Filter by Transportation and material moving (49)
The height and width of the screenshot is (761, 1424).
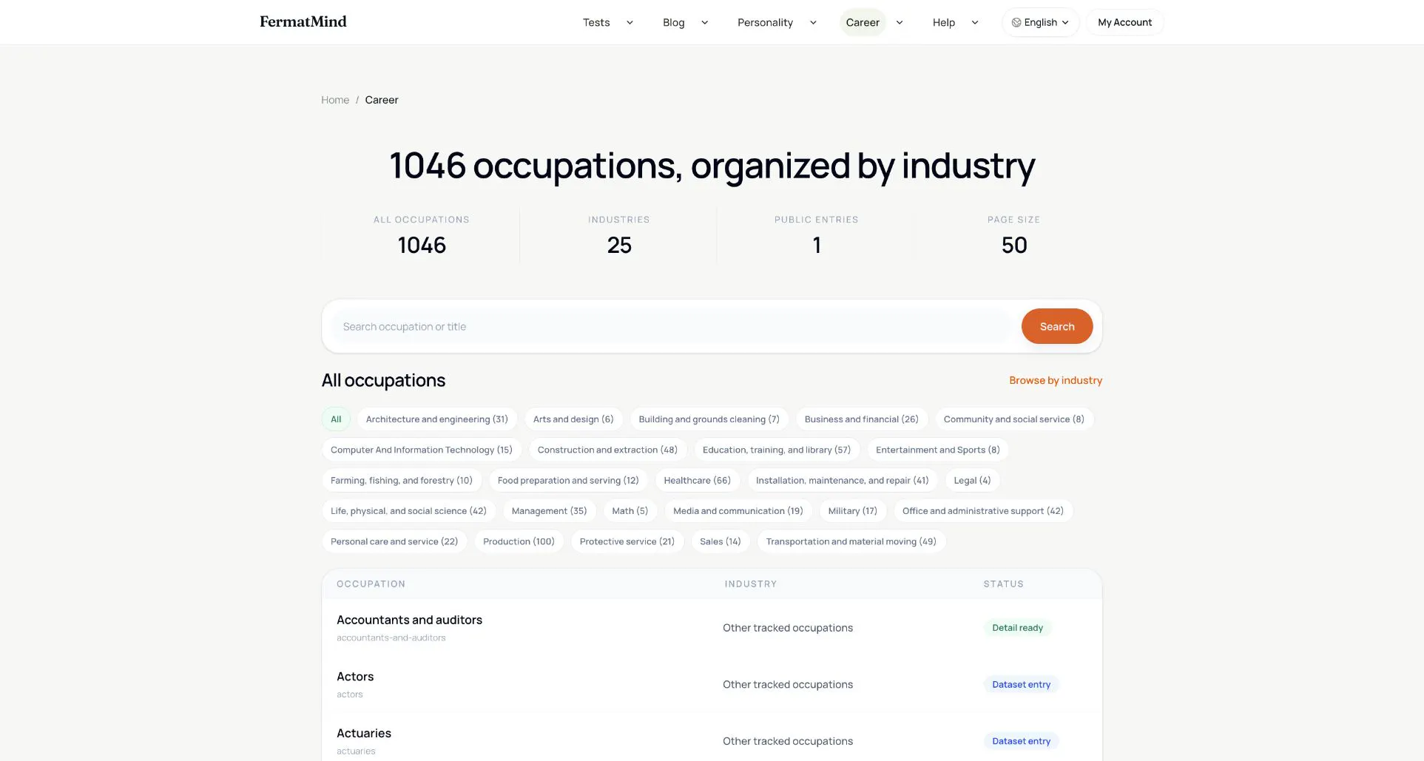click(851, 541)
